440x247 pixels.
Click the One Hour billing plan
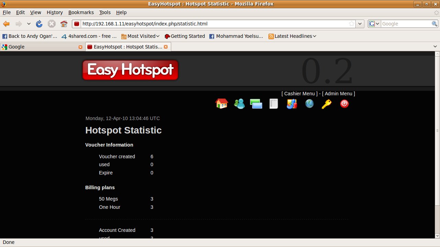pyautogui.click(x=110, y=207)
